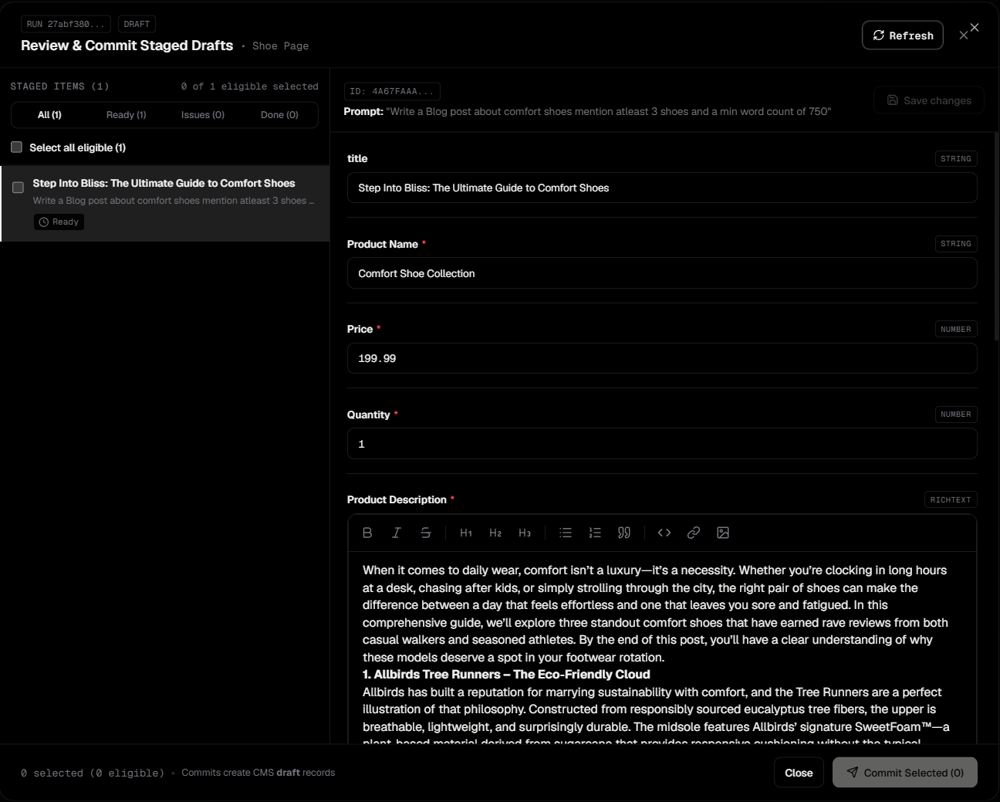Switch to the Done (0) tab
Image resolution: width=1000 pixels, height=802 pixels.
pos(279,115)
